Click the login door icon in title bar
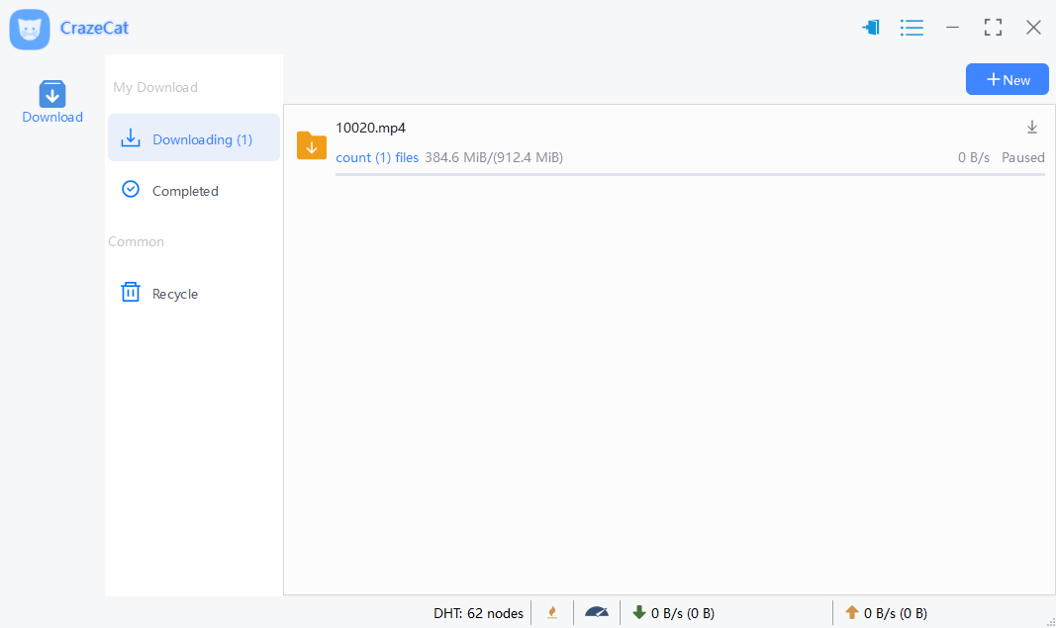The width and height of the screenshot is (1056, 628). click(871, 28)
